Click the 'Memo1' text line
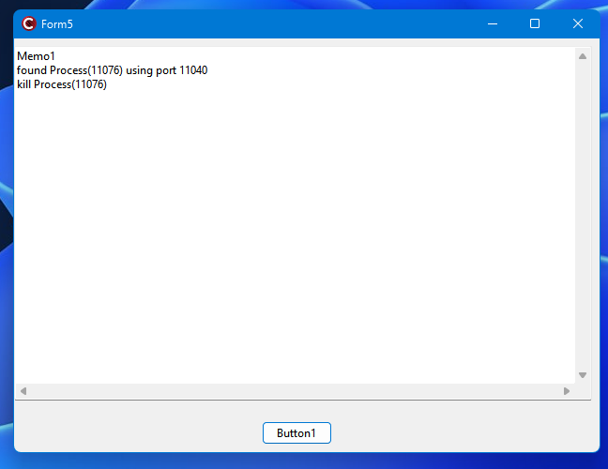This screenshot has height=469, width=608. coord(36,56)
